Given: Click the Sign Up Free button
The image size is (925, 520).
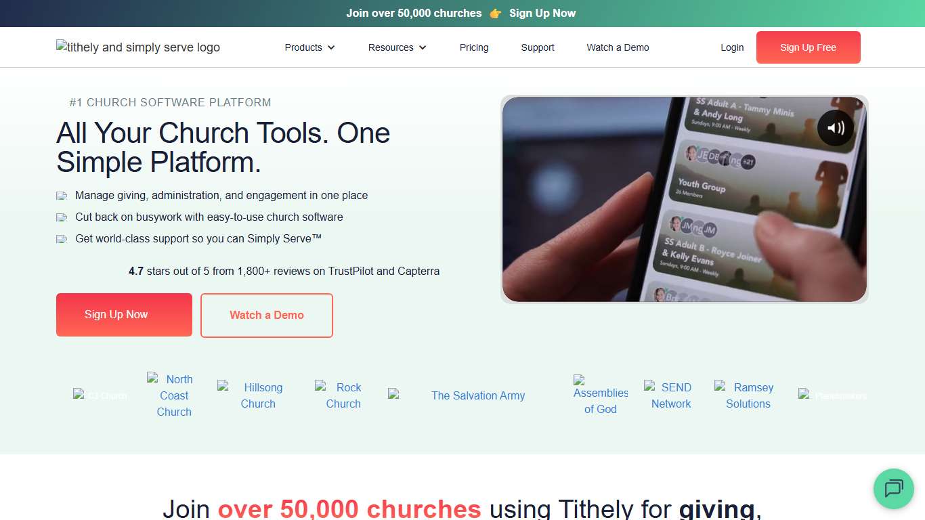Looking at the screenshot, I should coord(808,47).
